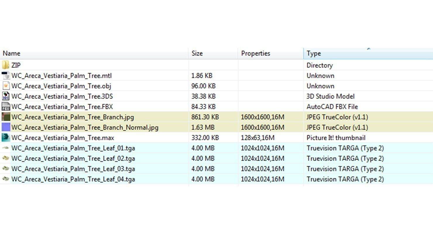Click the FBX file icon
The width and height of the screenshot is (433, 234).
6,107
